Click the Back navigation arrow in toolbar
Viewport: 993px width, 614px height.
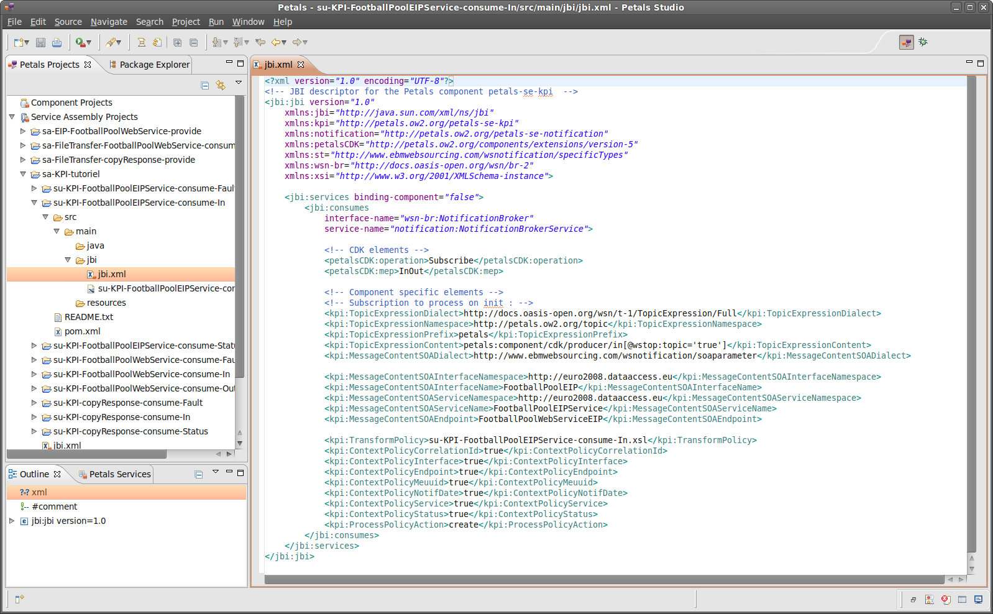click(275, 42)
